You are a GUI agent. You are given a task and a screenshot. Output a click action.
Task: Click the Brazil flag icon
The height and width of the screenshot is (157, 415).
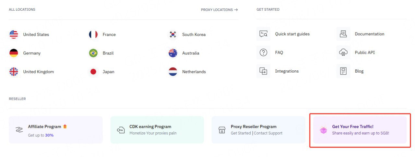pyautogui.click(x=93, y=53)
